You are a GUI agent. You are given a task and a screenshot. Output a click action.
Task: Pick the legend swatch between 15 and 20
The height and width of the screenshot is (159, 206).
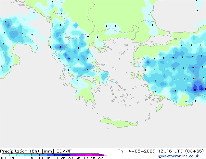[50, 155]
